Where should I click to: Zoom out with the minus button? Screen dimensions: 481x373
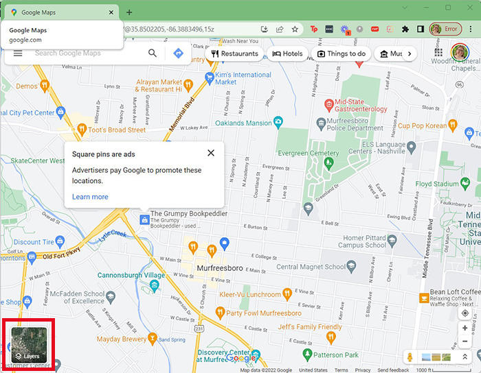coord(465,341)
